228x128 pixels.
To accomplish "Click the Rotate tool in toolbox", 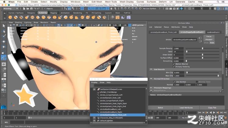I will (4, 47).
